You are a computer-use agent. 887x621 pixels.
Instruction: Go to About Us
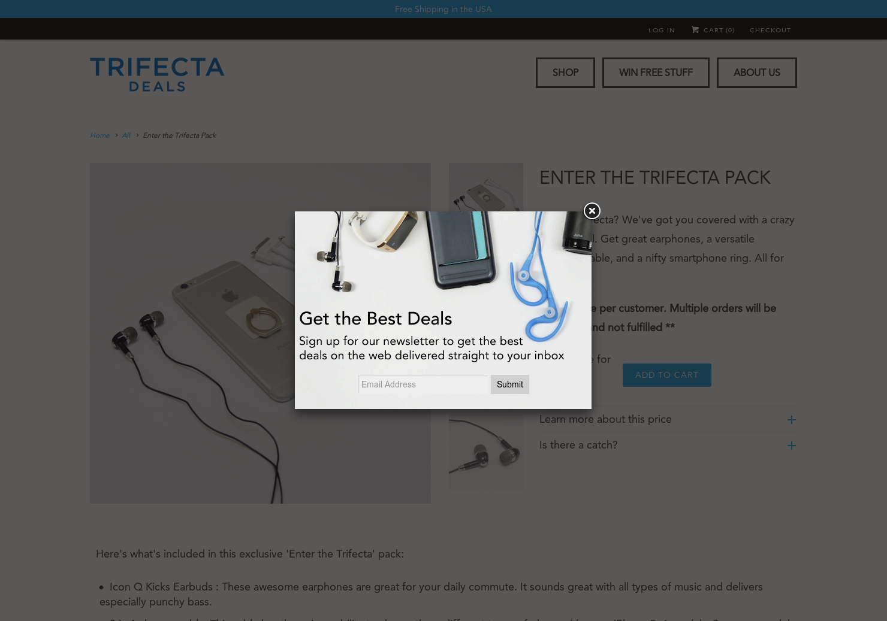757,72
